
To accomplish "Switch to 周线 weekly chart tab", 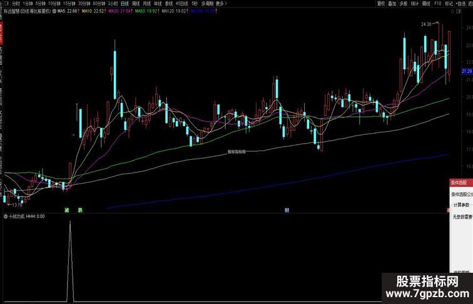I will (x=136, y=4).
